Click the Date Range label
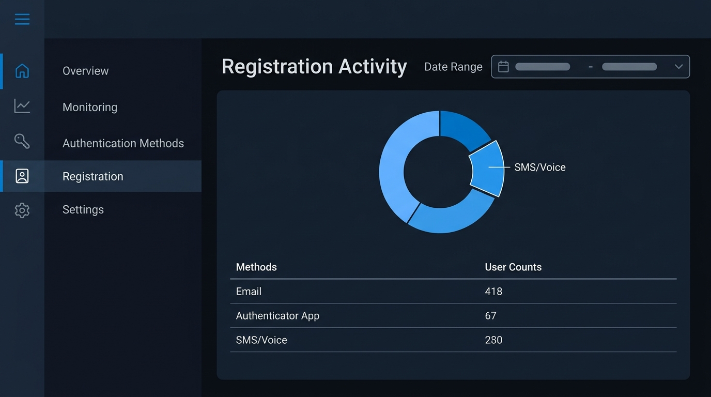This screenshot has height=397, width=711. pyautogui.click(x=453, y=67)
